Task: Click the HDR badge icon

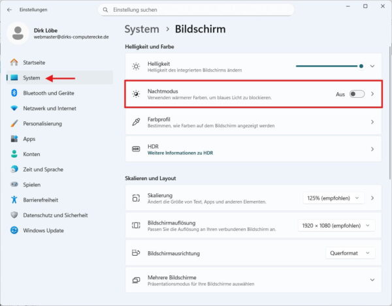Action: (136, 149)
